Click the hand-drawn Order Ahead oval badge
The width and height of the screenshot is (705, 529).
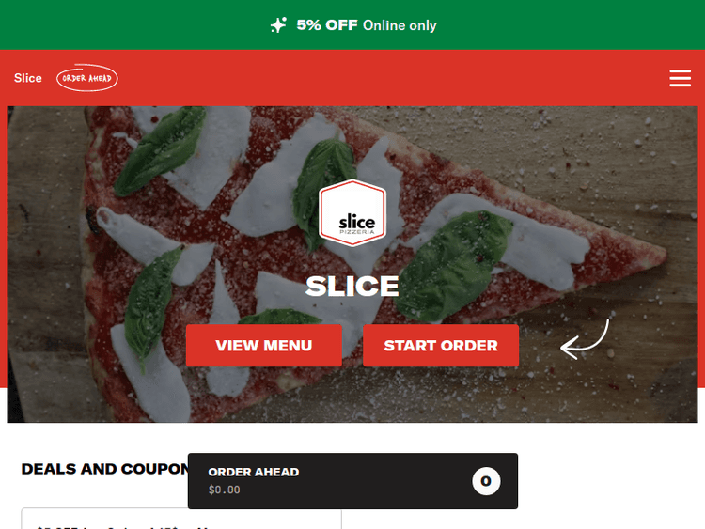point(87,78)
